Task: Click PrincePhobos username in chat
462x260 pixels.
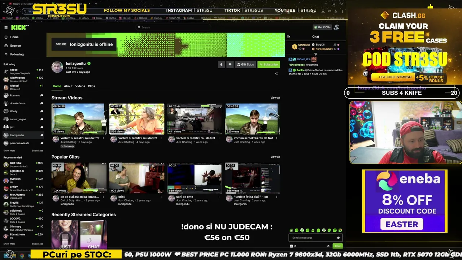Action: [x=297, y=65]
